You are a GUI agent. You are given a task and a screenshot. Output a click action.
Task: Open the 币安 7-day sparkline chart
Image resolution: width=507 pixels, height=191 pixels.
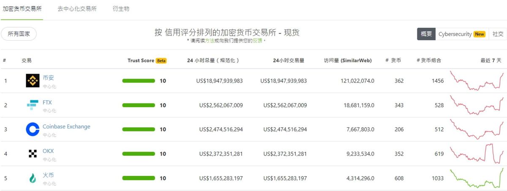477,81
